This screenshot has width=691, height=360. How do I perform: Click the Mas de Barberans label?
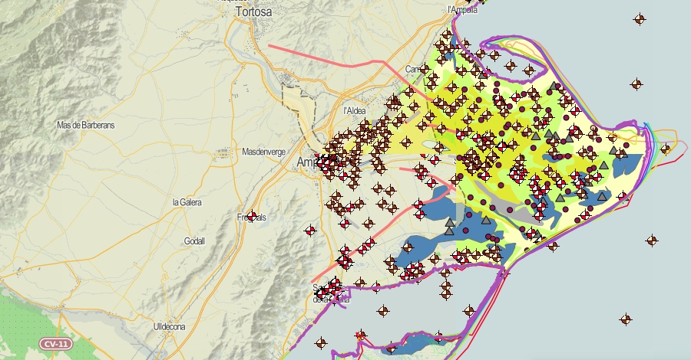(85, 125)
